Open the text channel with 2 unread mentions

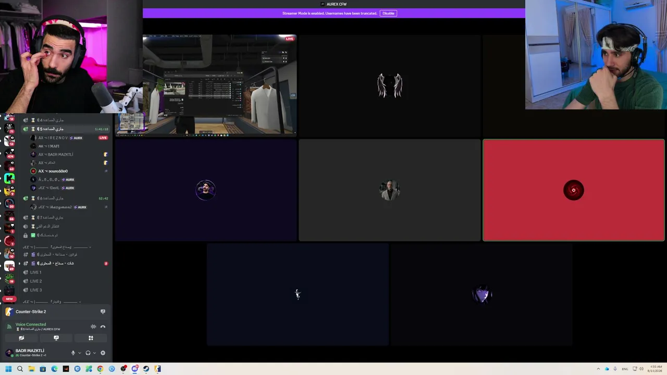tap(65, 264)
